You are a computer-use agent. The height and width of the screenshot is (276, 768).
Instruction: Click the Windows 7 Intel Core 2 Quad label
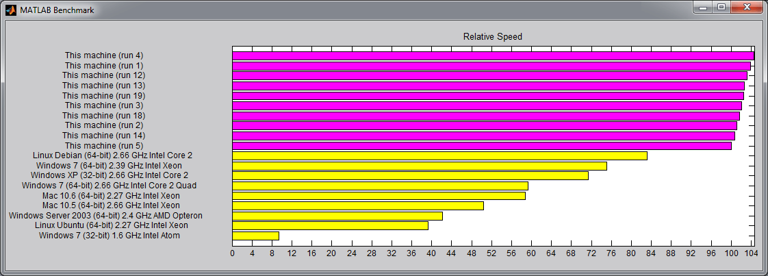[110, 186]
